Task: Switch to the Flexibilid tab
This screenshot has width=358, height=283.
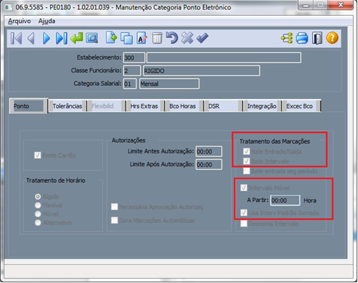Action: click(x=106, y=106)
